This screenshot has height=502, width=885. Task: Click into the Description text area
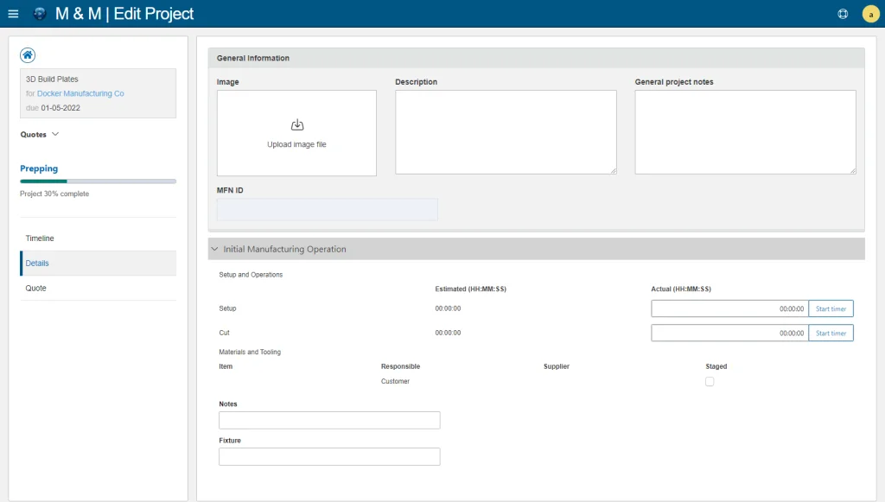pos(506,132)
